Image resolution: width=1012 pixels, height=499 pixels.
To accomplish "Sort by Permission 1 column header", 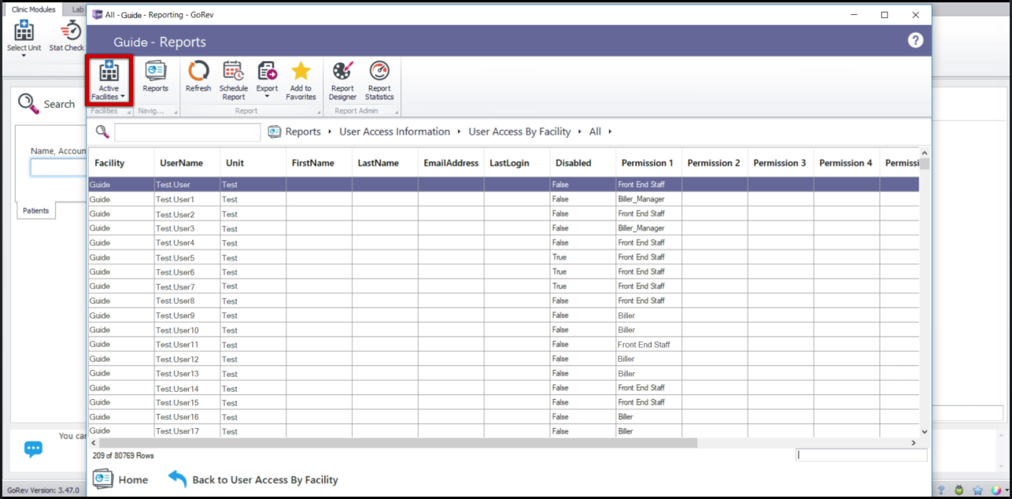I will (649, 163).
